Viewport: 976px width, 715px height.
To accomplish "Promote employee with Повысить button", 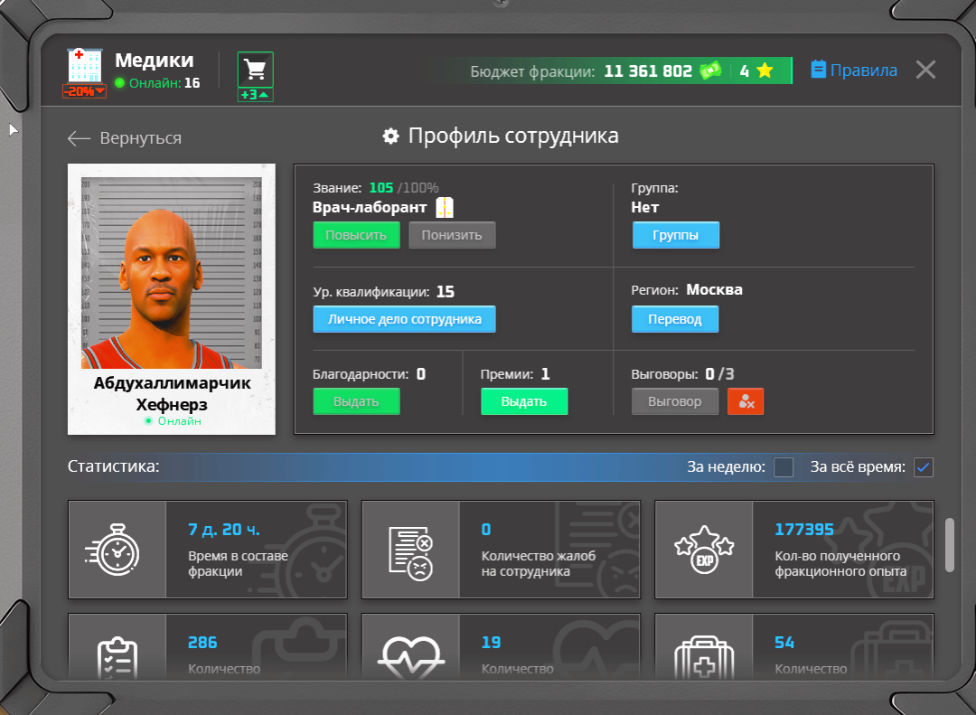I will coord(356,235).
